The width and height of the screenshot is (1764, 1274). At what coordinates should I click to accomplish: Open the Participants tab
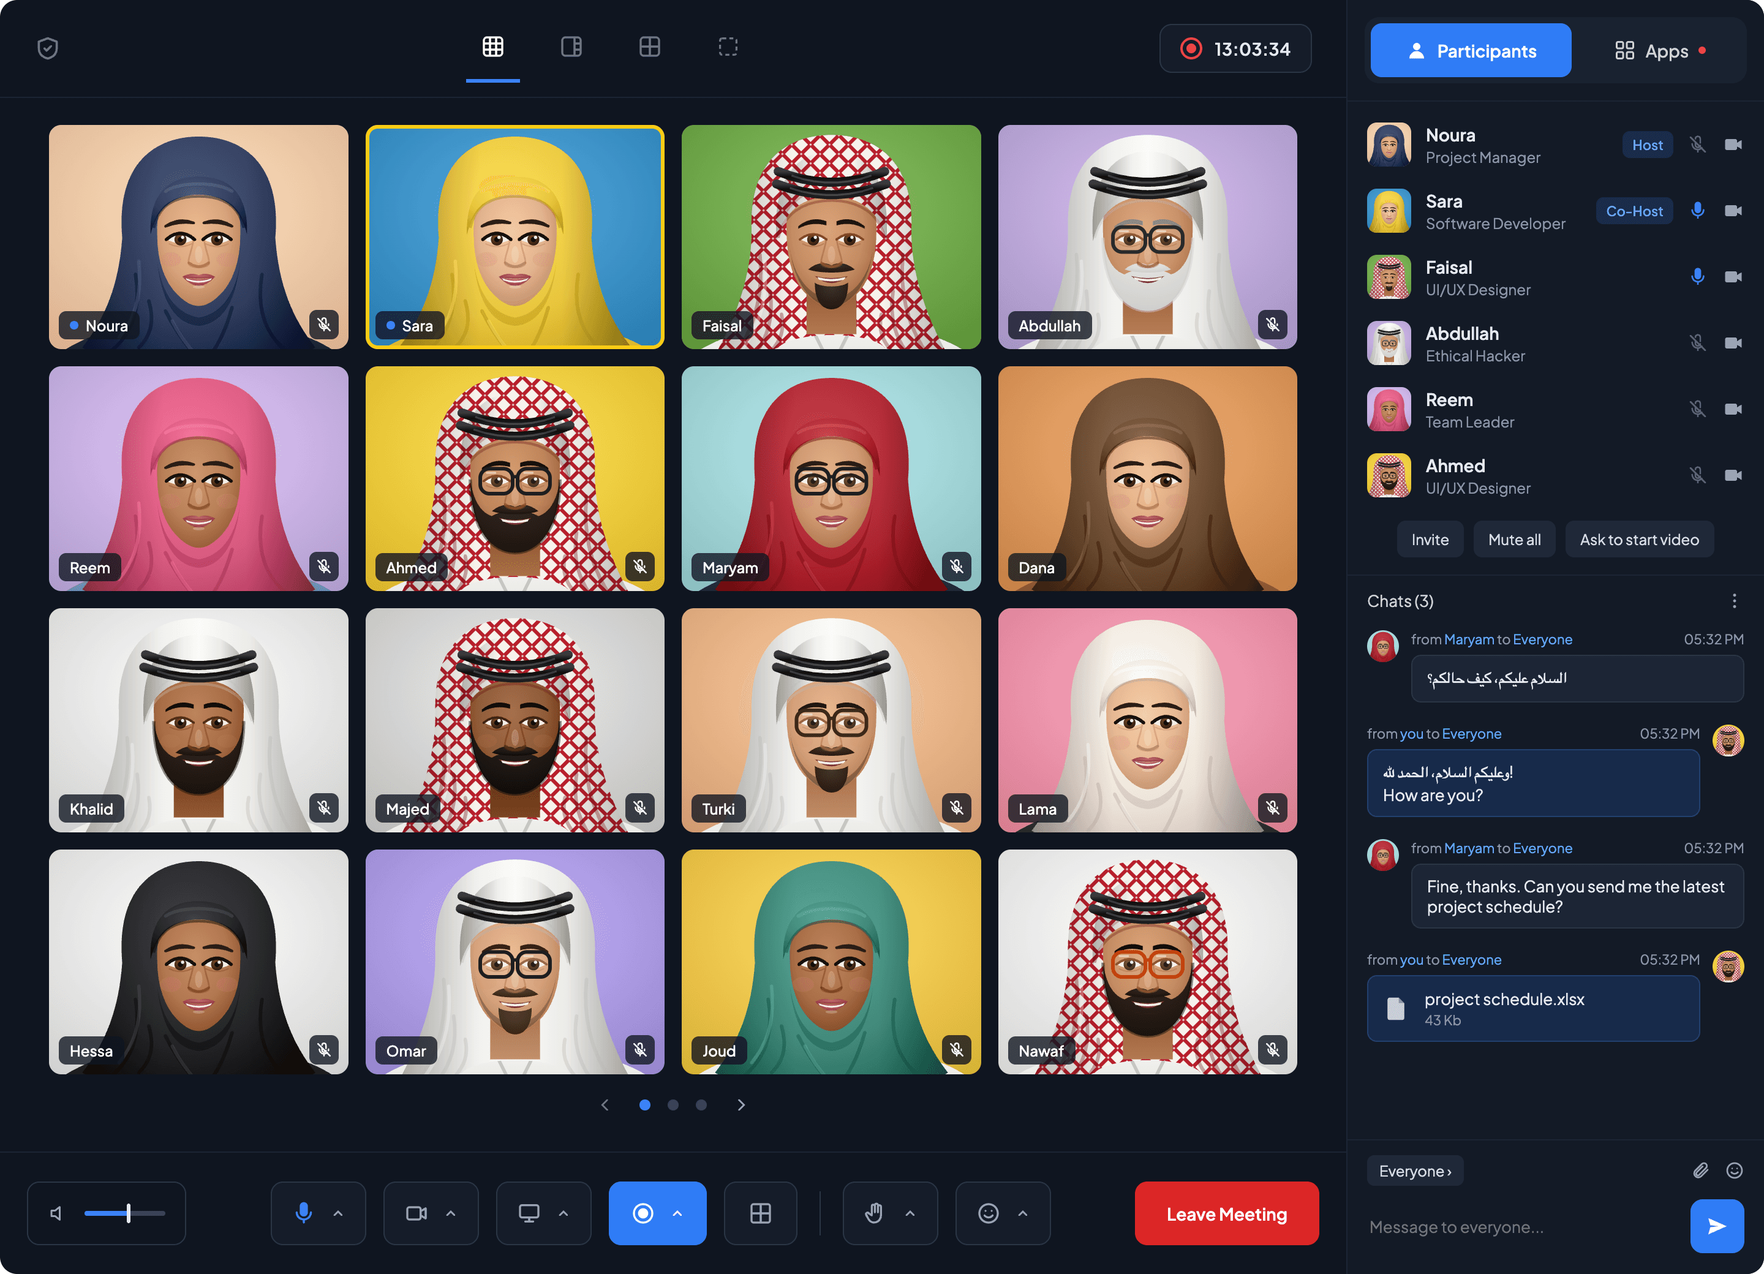click(1470, 51)
